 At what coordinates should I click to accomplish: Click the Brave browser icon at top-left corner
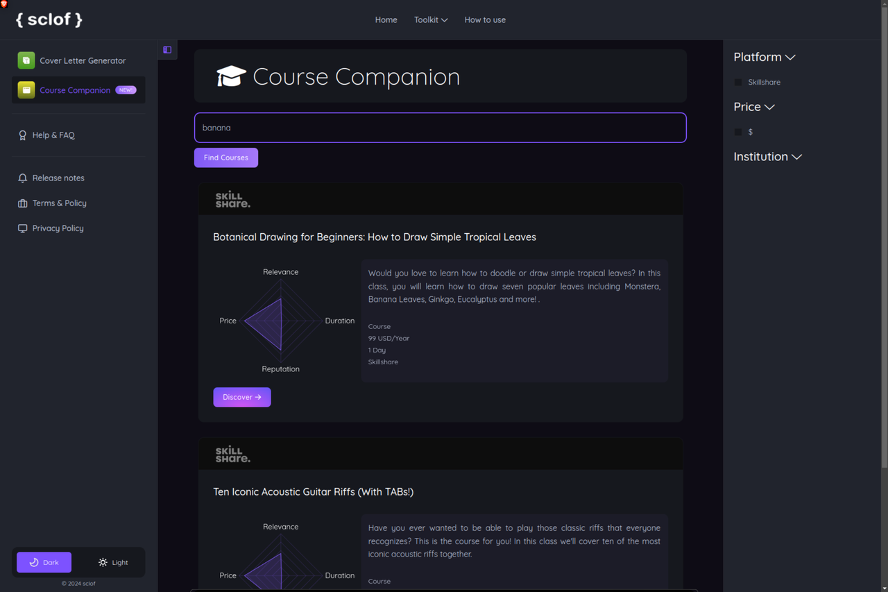point(4,4)
